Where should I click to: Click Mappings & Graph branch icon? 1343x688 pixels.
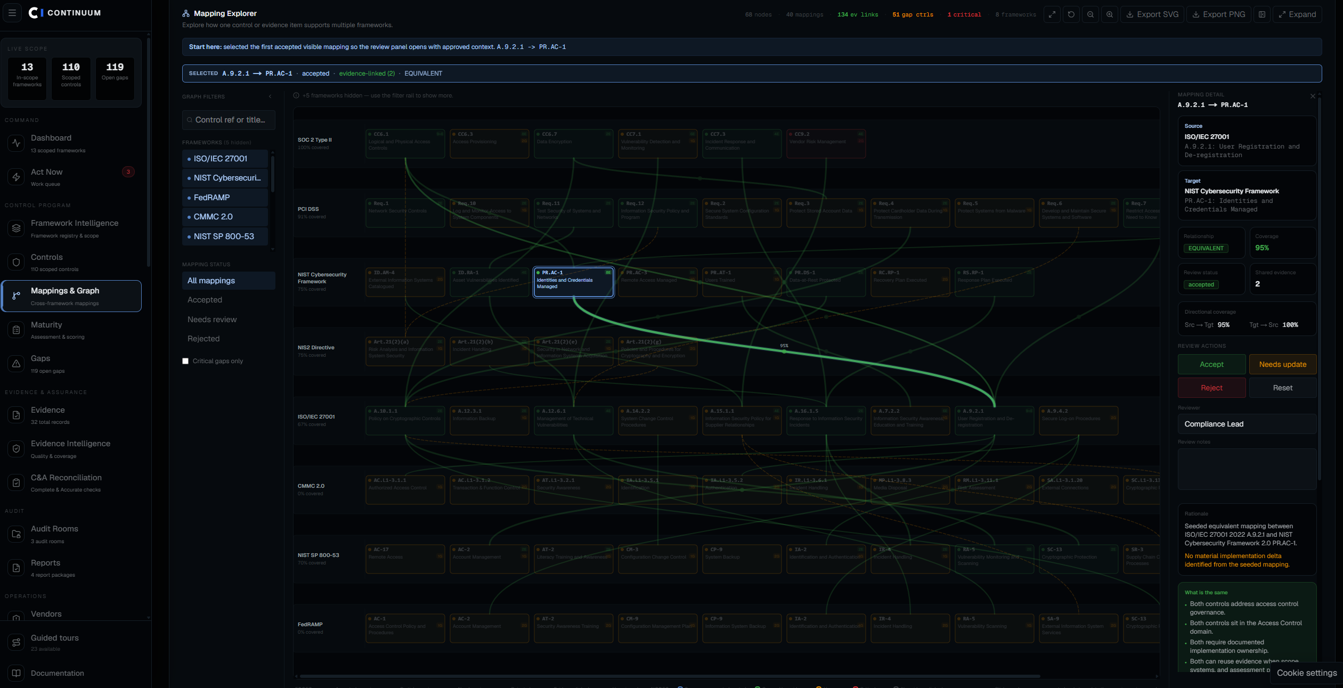[17, 296]
